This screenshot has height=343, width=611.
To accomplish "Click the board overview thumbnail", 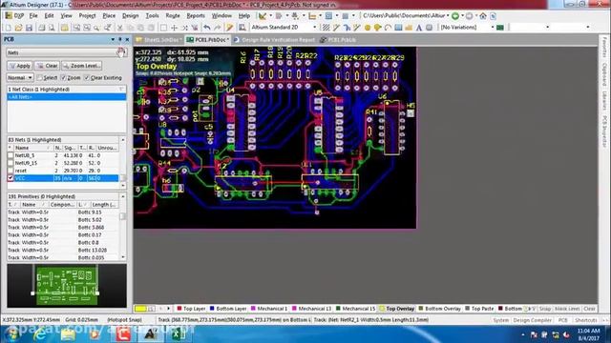I will pos(67,286).
